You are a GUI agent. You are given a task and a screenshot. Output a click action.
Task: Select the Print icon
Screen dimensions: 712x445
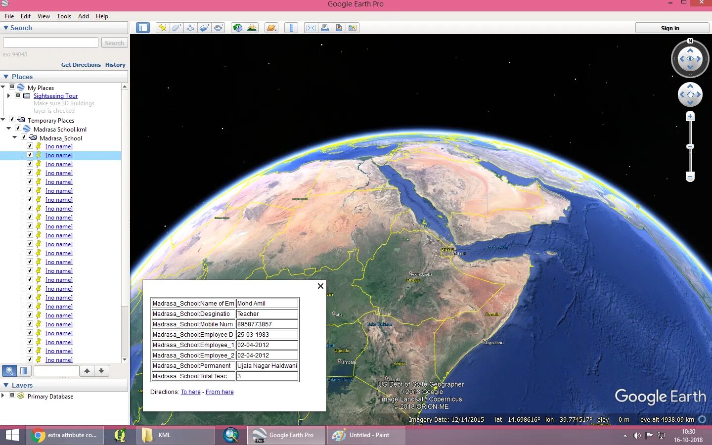click(x=325, y=28)
